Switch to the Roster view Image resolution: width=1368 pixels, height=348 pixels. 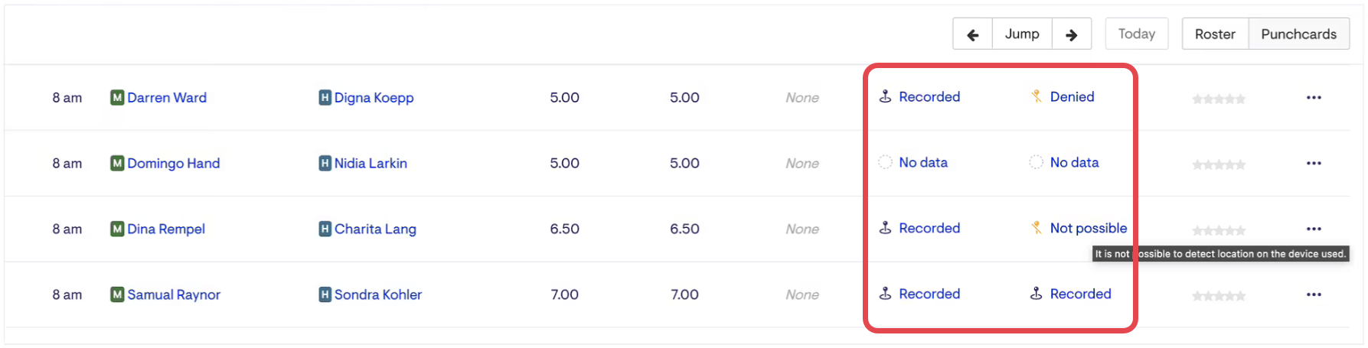[x=1215, y=34]
